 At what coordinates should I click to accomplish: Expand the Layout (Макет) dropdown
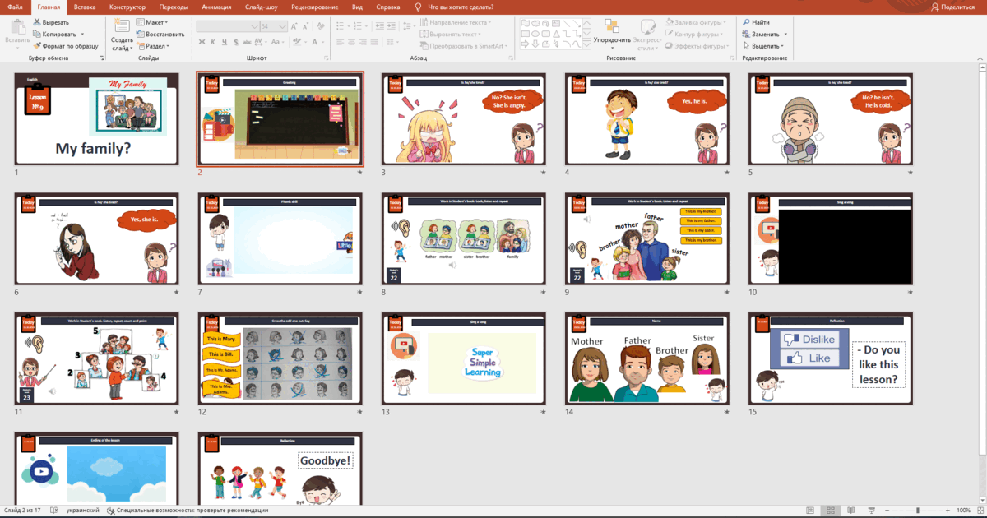point(166,22)
